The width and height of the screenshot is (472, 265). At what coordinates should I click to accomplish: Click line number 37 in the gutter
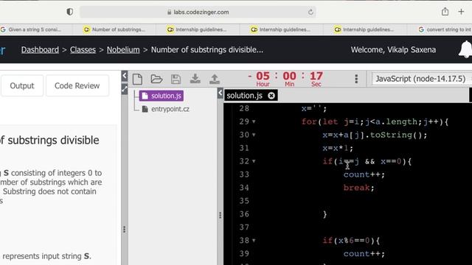coord(244,227)
